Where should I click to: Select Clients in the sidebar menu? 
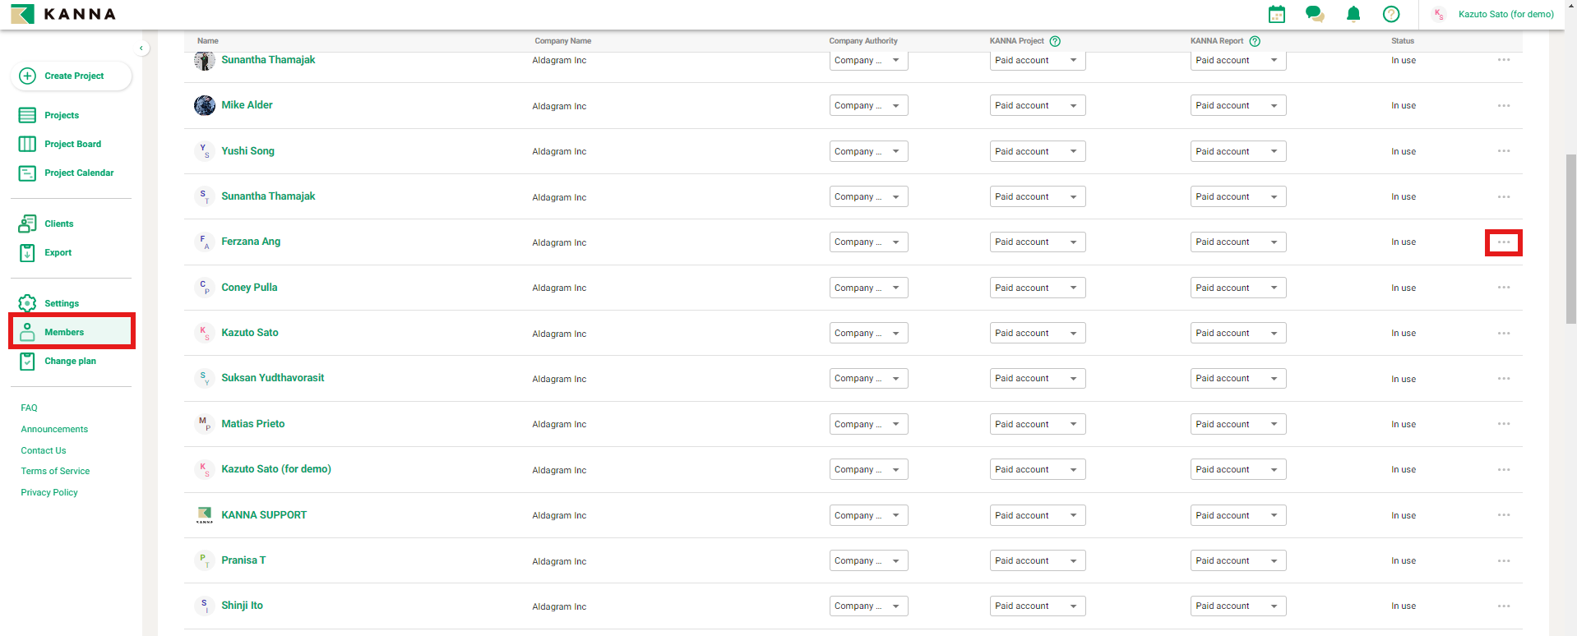click(58, 224)
